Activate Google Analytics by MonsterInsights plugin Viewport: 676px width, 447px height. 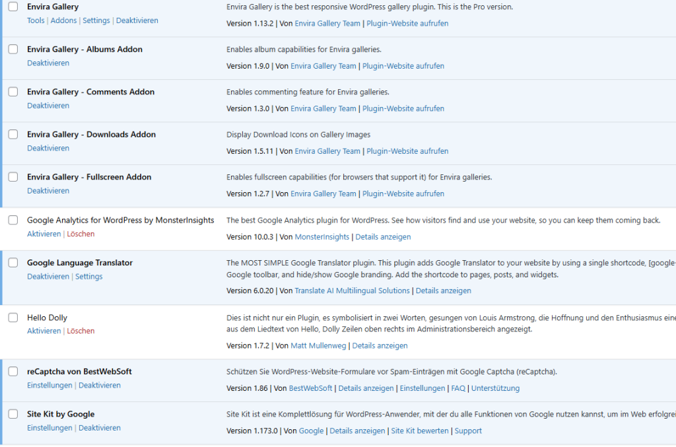44,234
